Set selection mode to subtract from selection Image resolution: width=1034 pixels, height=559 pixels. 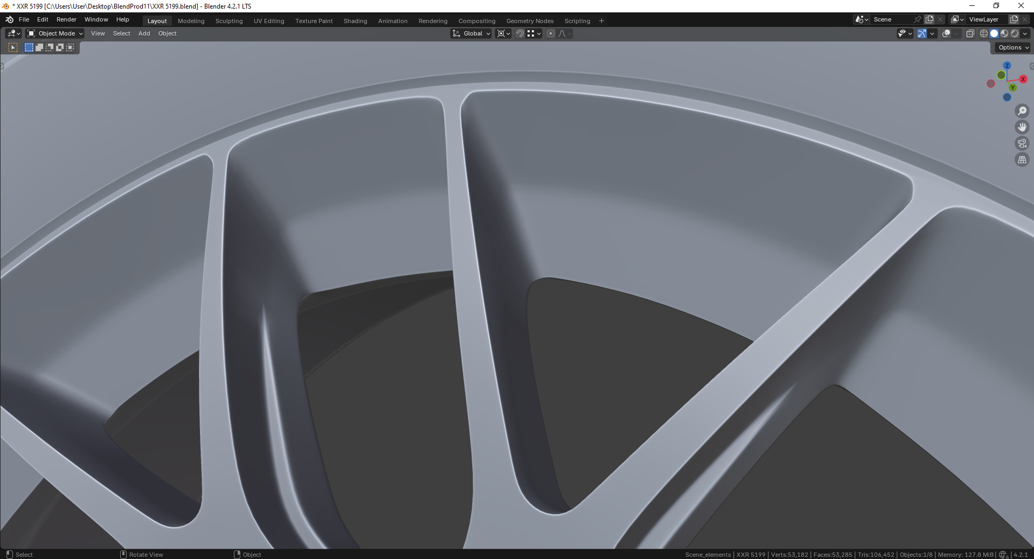(50, 47)
